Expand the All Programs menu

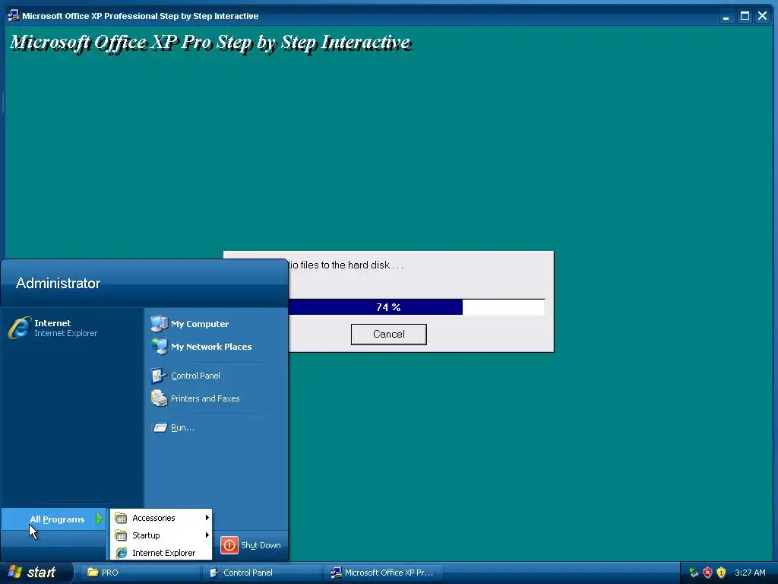click(54, 519)
